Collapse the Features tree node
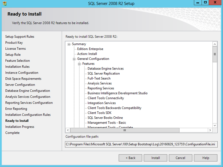Viewport: 223px width, 167px height. pyautogui.click(x=79, y=64)
